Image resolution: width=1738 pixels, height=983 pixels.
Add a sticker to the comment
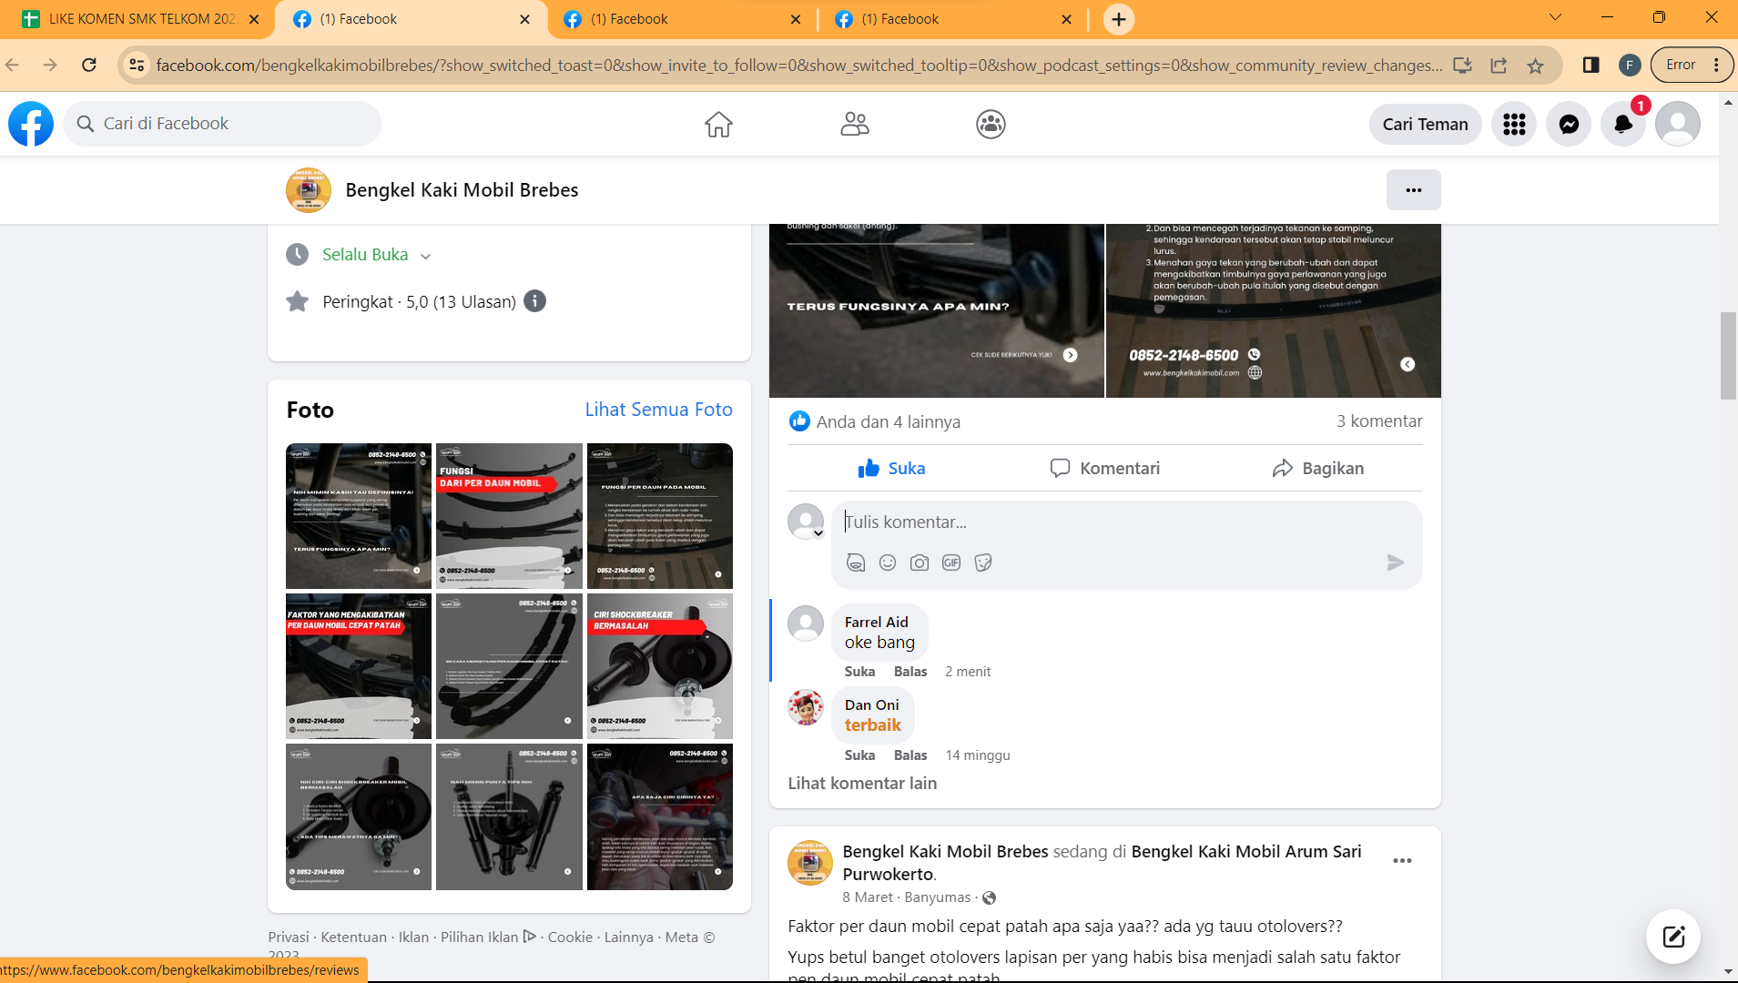(x=983, y=562)
